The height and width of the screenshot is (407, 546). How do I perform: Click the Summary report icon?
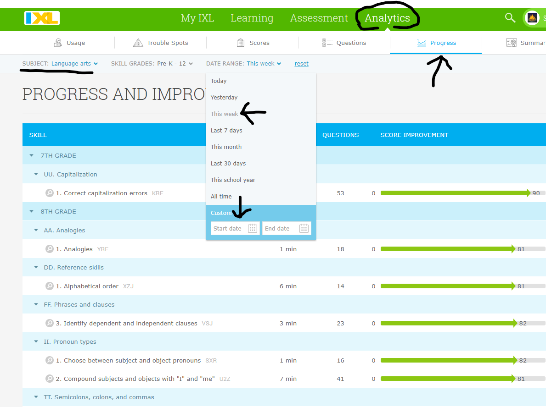click(x=512, y=43)
